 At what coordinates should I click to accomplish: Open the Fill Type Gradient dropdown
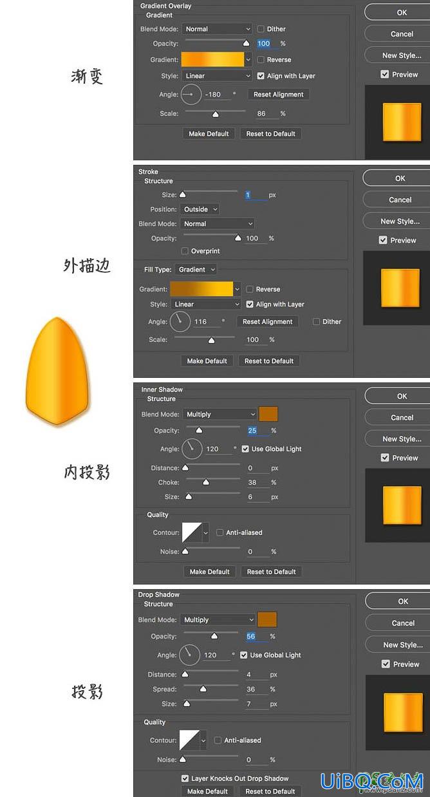196,270
